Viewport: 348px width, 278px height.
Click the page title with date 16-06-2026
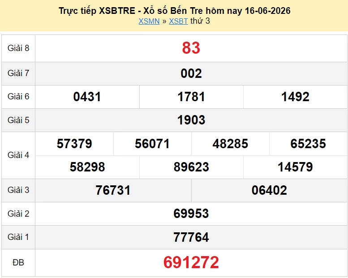click(x=174, y=11)
